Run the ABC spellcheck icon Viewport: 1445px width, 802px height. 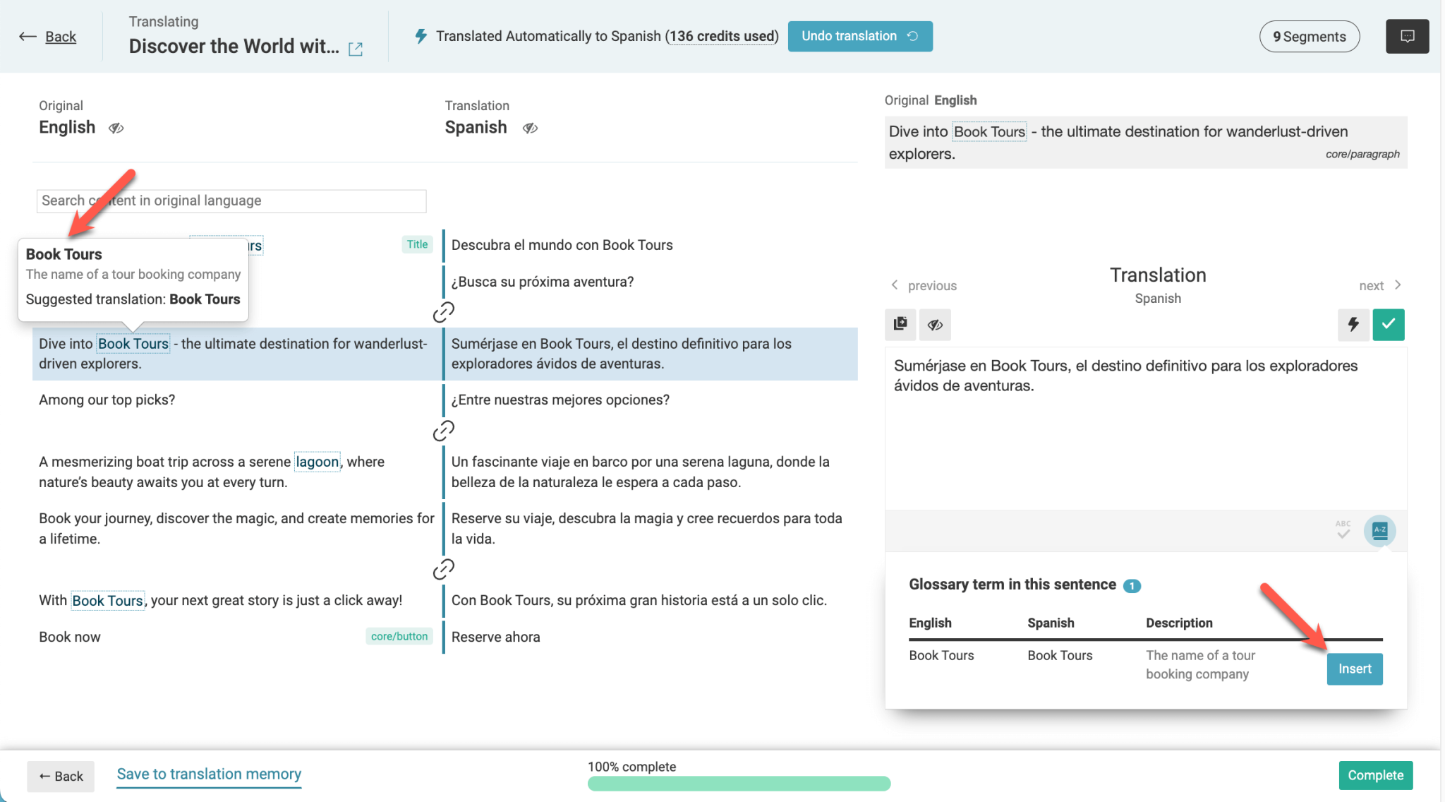click(x=1343, y=528)
